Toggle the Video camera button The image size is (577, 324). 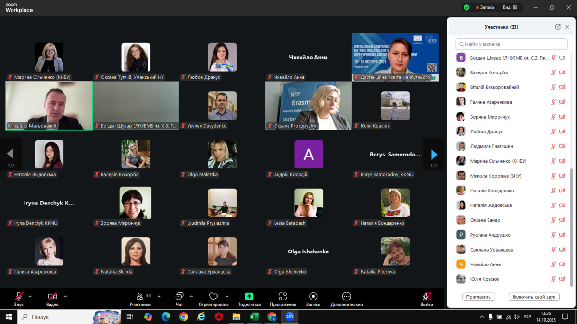(x=52, y=297)
